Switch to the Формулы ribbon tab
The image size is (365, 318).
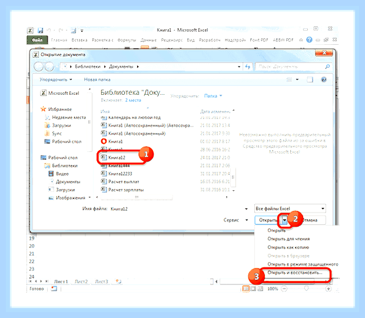127,40
